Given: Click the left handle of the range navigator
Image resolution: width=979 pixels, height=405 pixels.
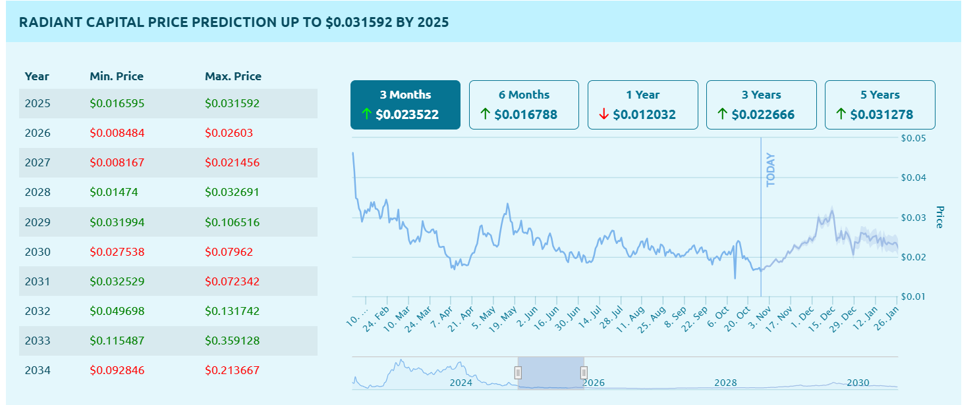Looking at the screenshot, I should pos(518,373).
